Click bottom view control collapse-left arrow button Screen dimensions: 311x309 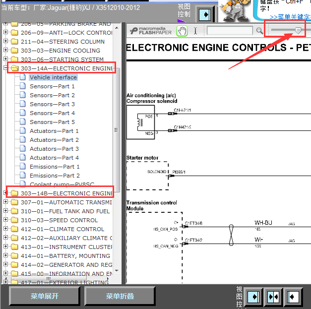[x=293, y=297]
